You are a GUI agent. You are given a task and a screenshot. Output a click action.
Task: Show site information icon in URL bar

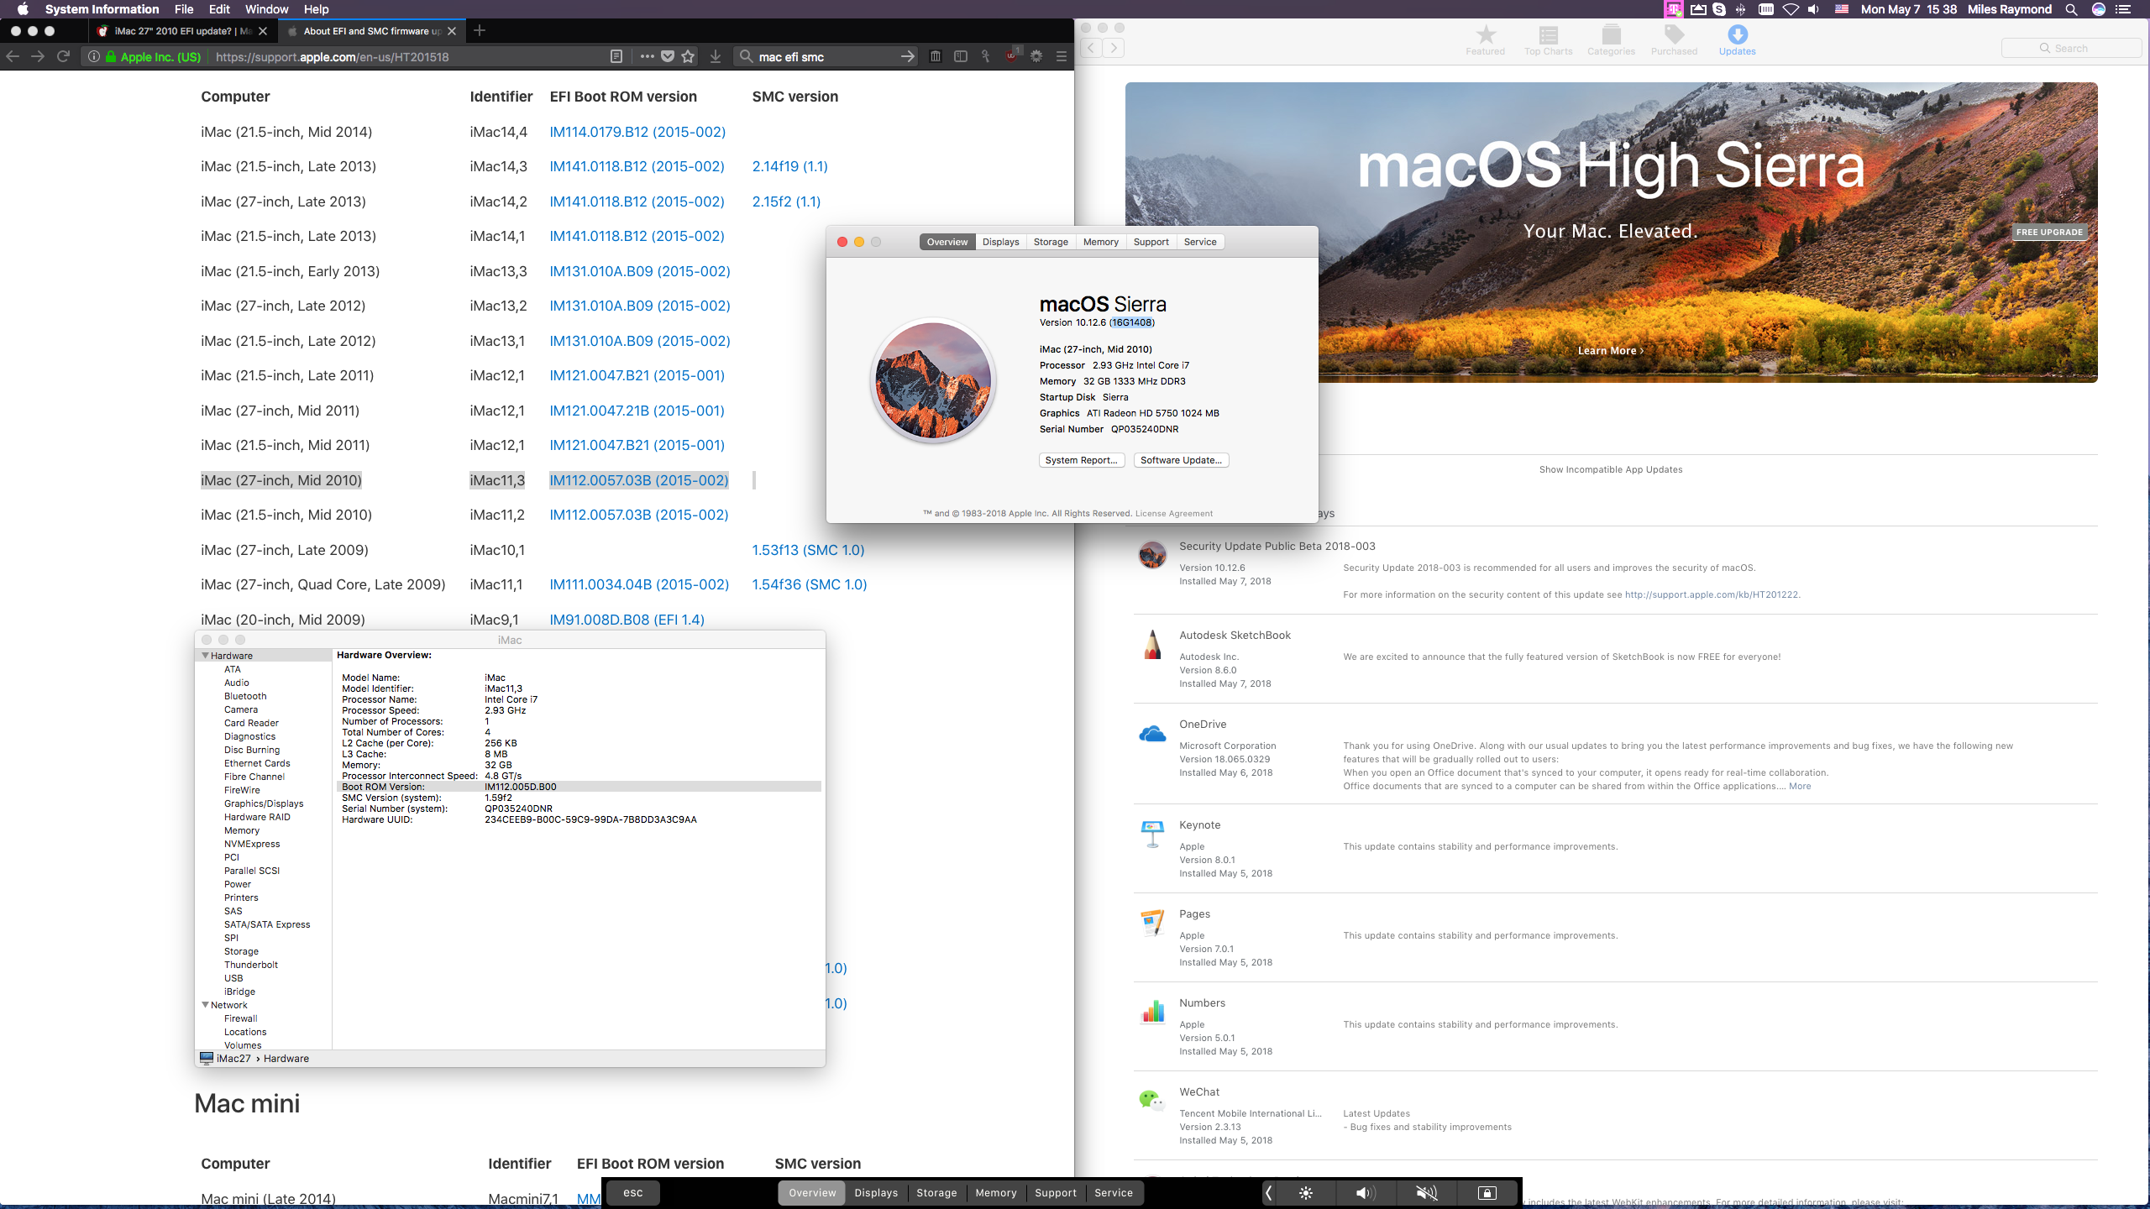point(94,56)
